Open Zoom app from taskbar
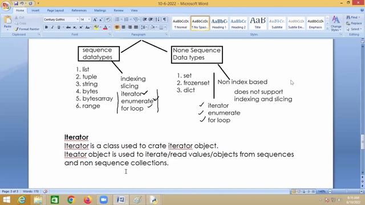 [104, 200]
